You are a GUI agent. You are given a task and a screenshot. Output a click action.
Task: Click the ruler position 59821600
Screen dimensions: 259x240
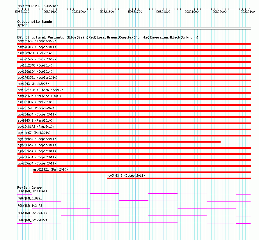click(107, 12)
